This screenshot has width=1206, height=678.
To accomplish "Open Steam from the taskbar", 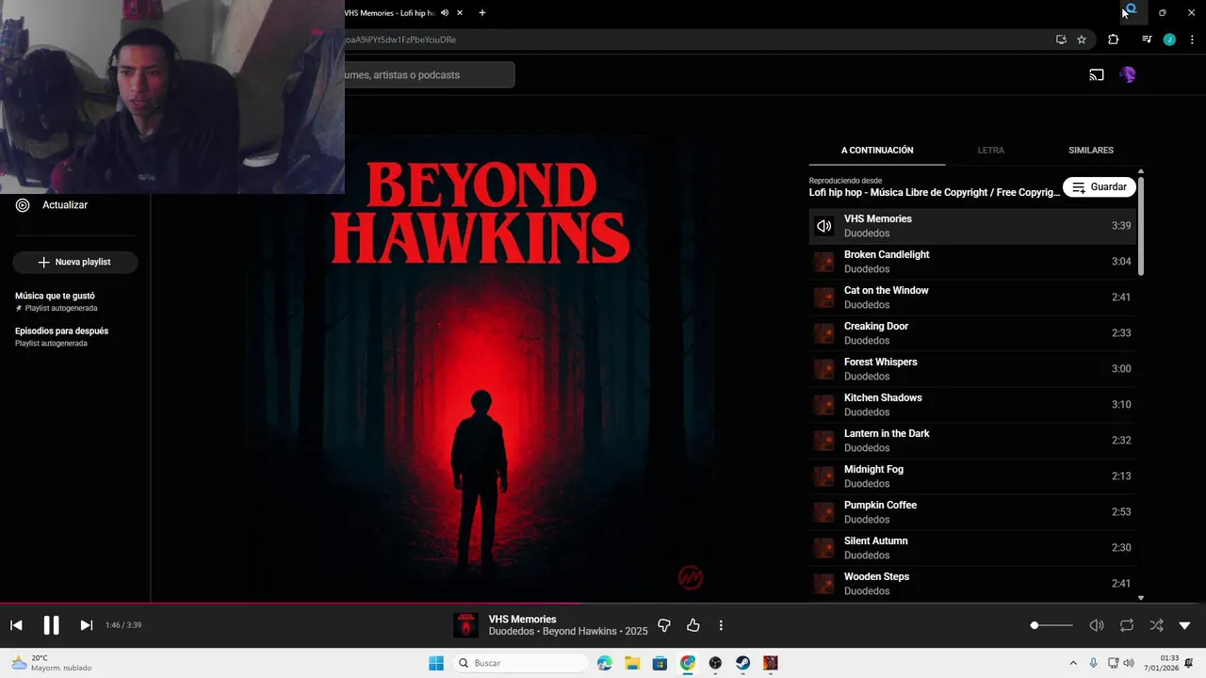I will tap(742, 663).
